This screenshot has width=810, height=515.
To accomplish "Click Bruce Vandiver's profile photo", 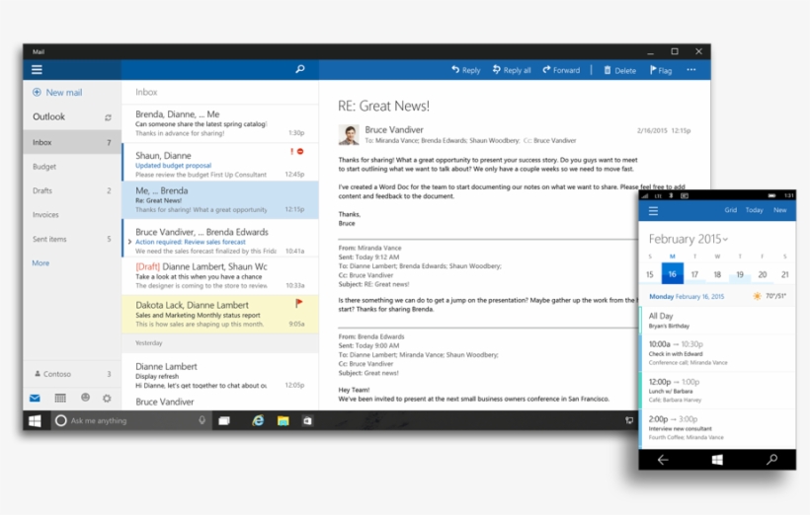I will tap(349, 135).
